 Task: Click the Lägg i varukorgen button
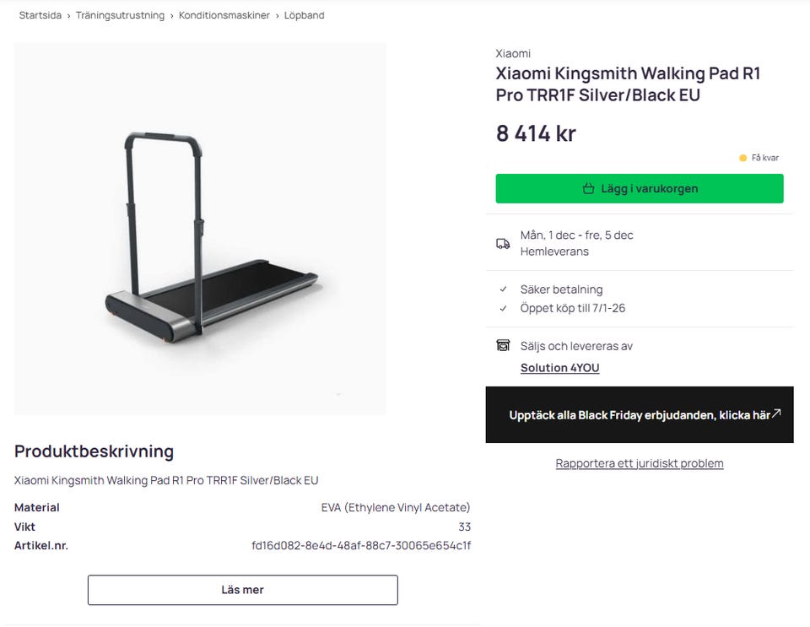(x=640, y=188)
